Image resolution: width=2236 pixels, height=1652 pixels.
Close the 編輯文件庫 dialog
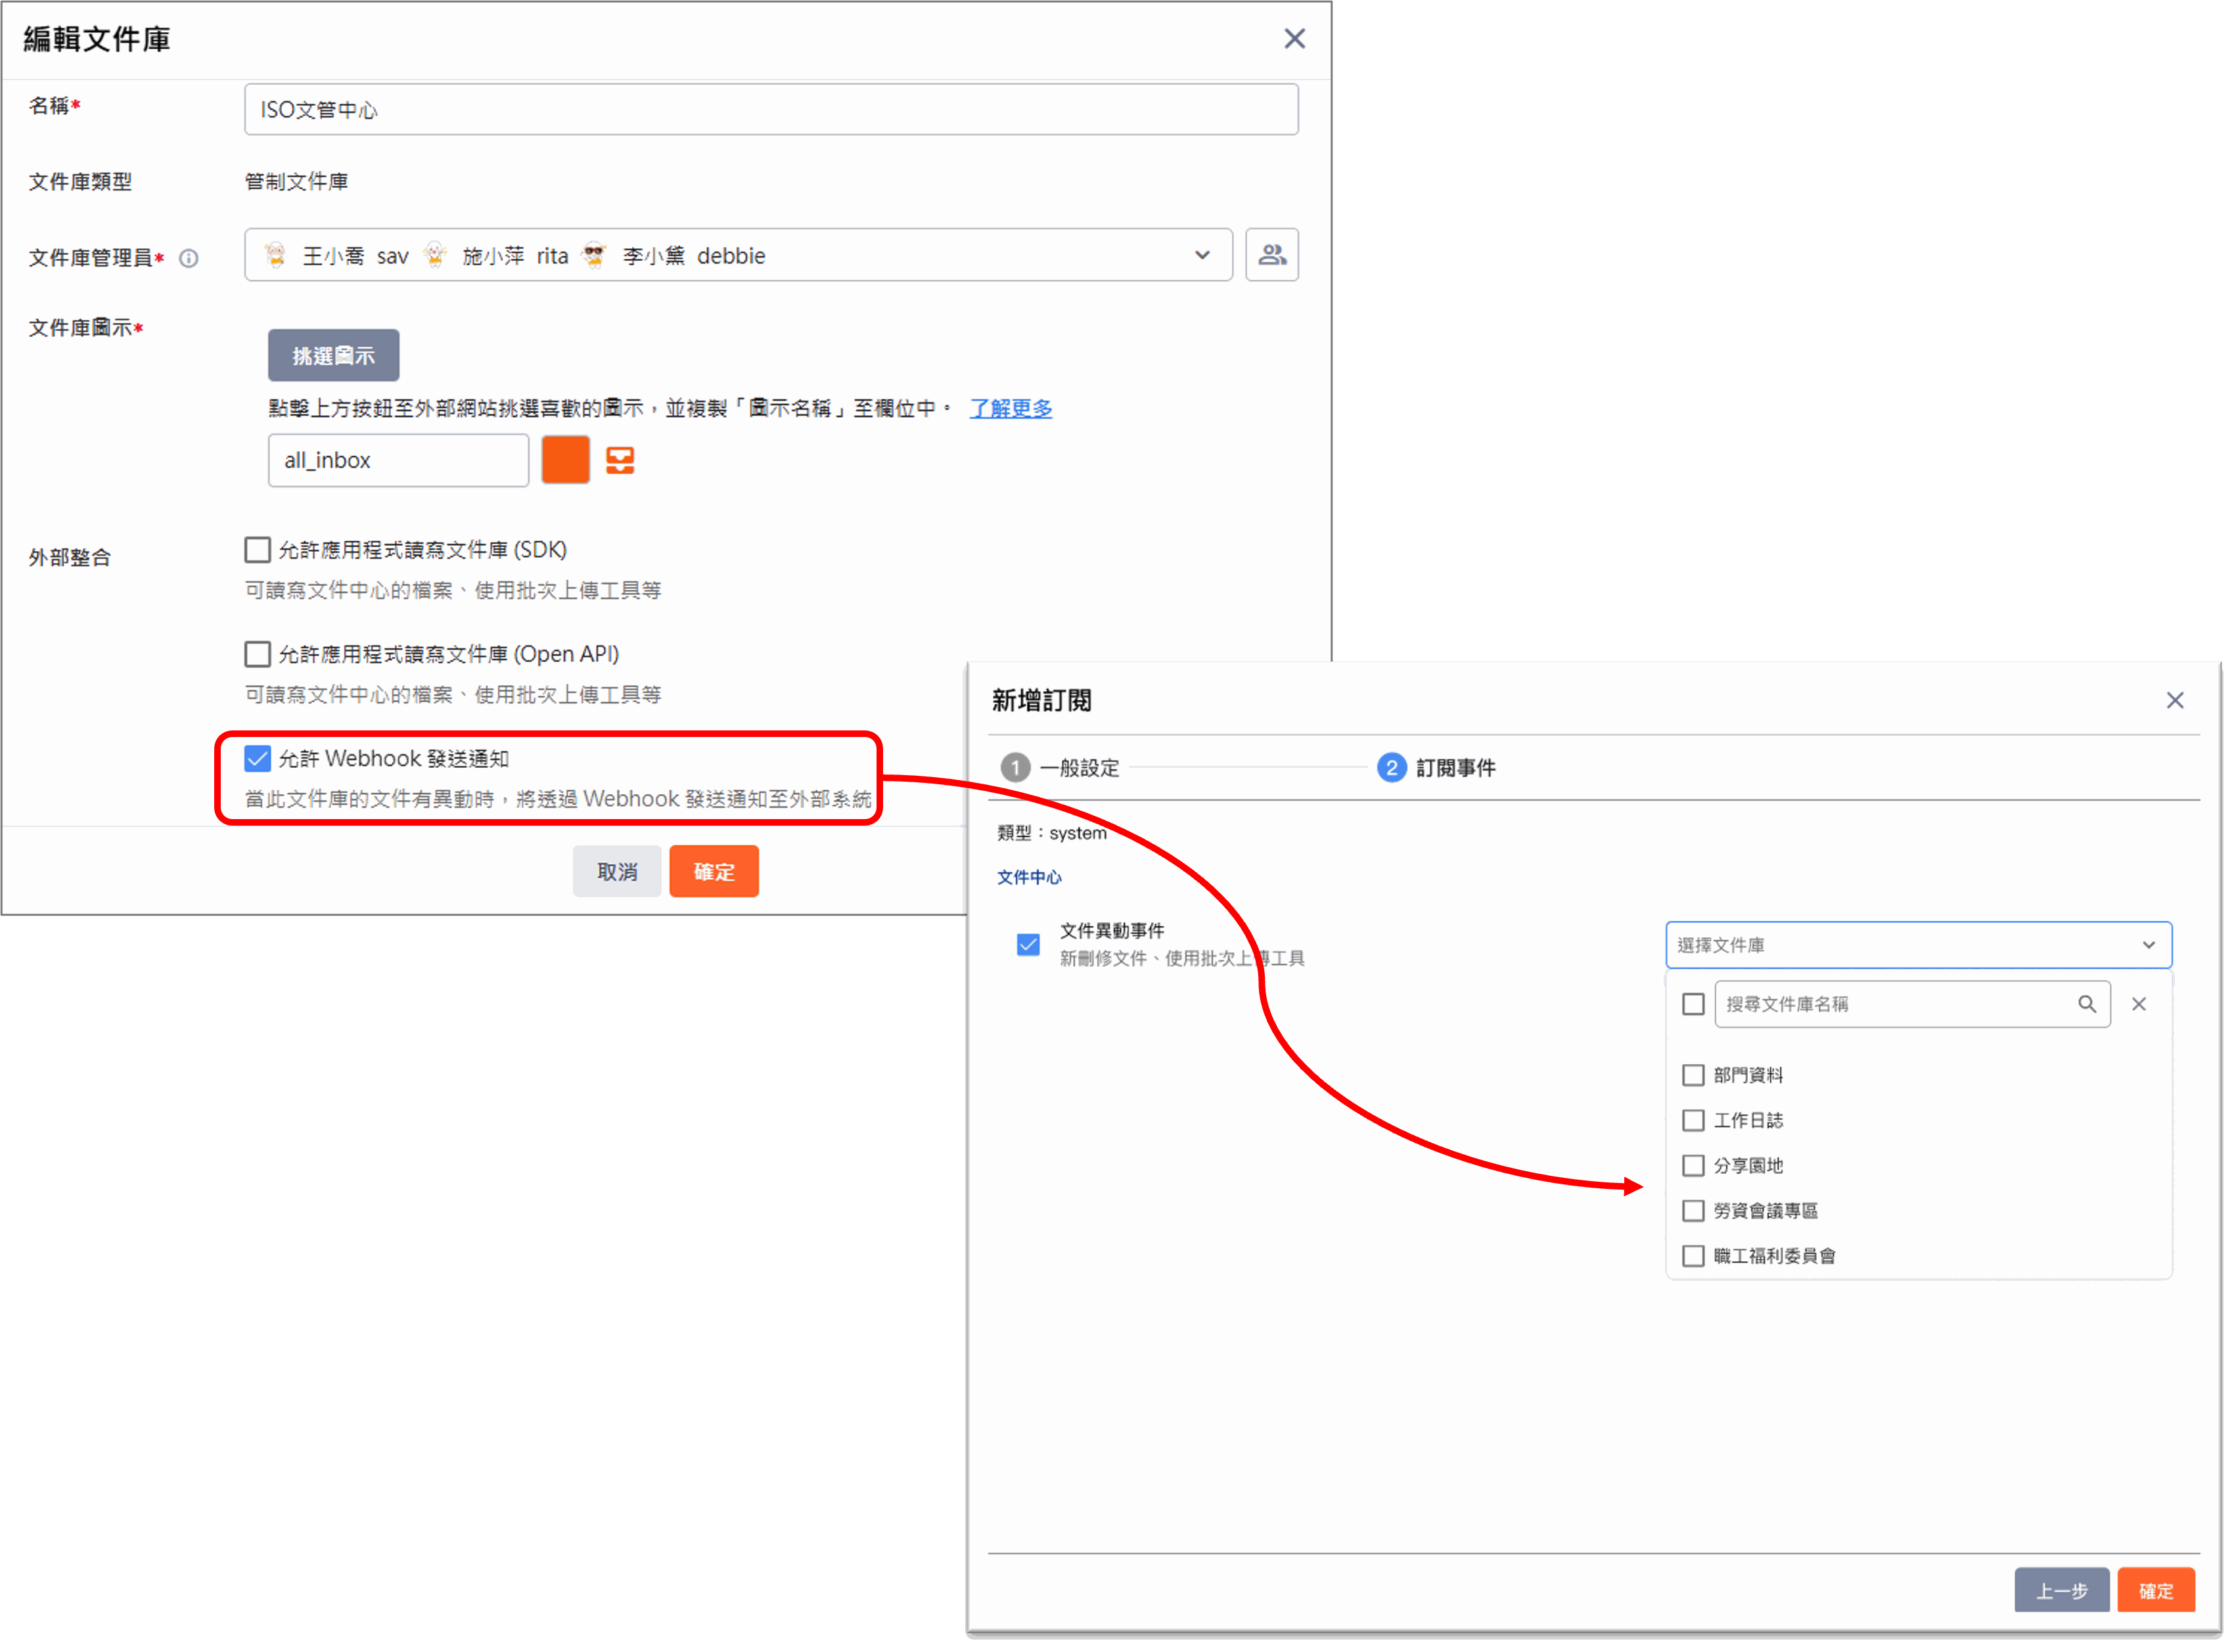click(x=1294, y=39)
